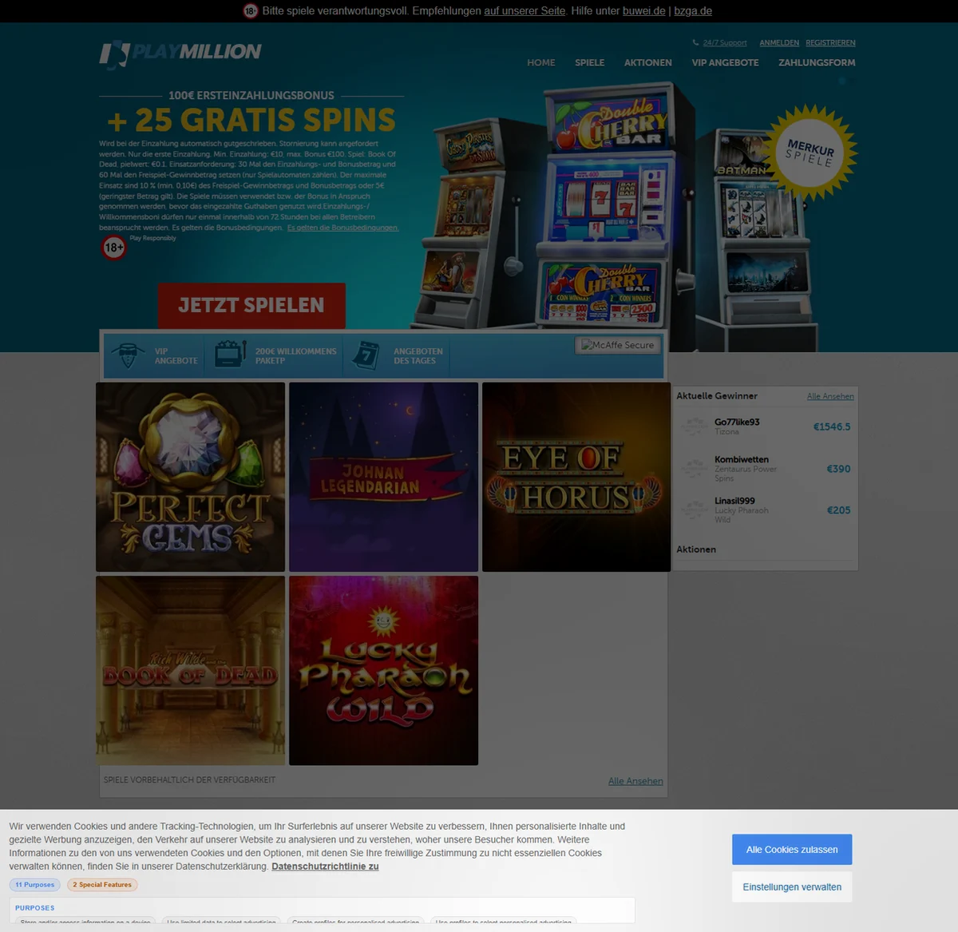The image size is (958, 932).
Task: Open the Johnan Legendarian game thumbnail
Action: coord(383,477)
